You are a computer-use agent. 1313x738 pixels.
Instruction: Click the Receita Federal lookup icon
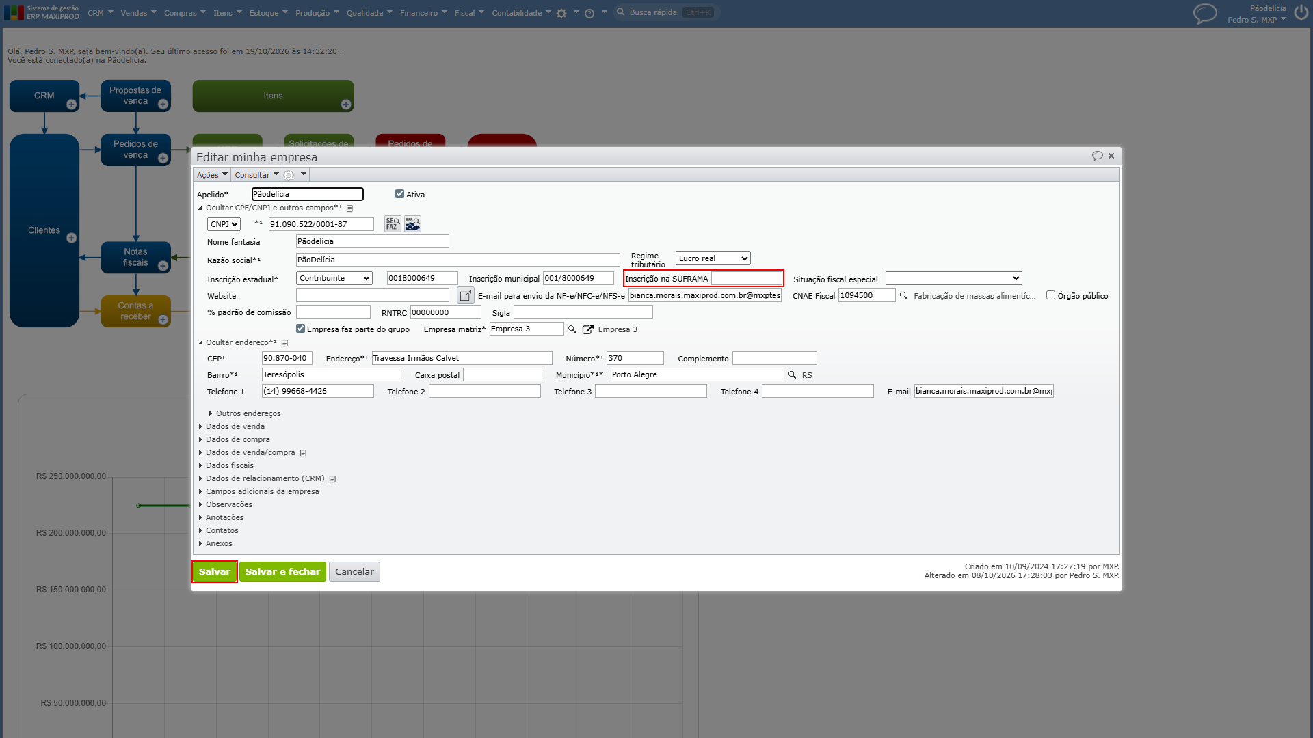(x=412, y=224)
